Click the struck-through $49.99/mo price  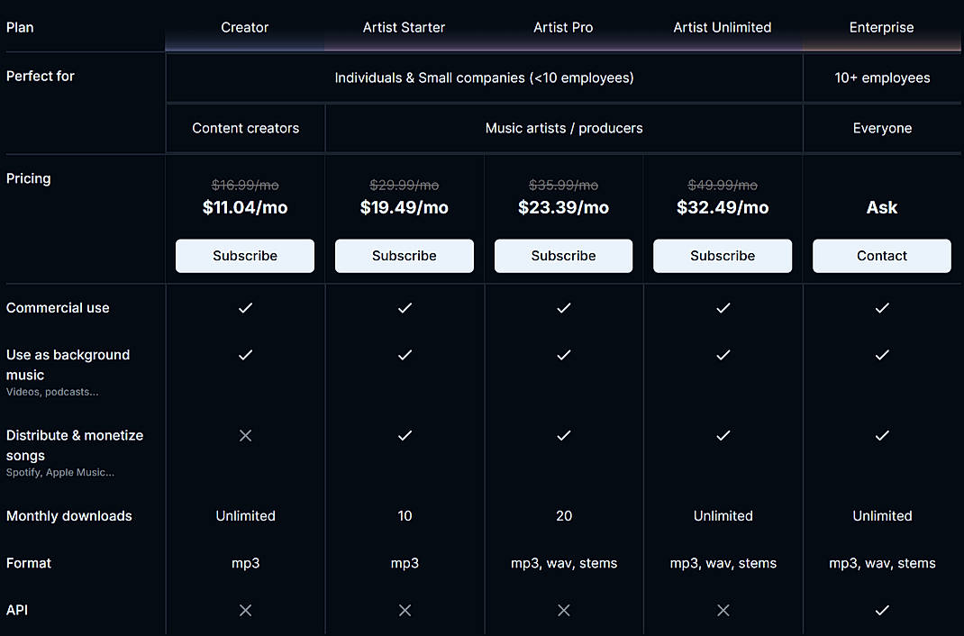[x=723, y=185]
